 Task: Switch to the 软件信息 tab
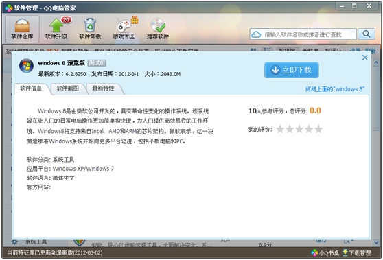[31, 88]
